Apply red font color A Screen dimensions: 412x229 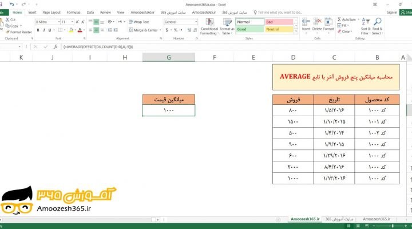click(80, 30)
